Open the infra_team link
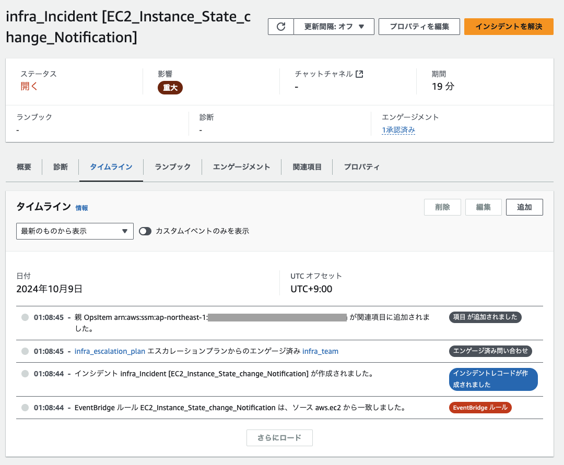This screenshot has width=564, height=465. click(320, 351)
